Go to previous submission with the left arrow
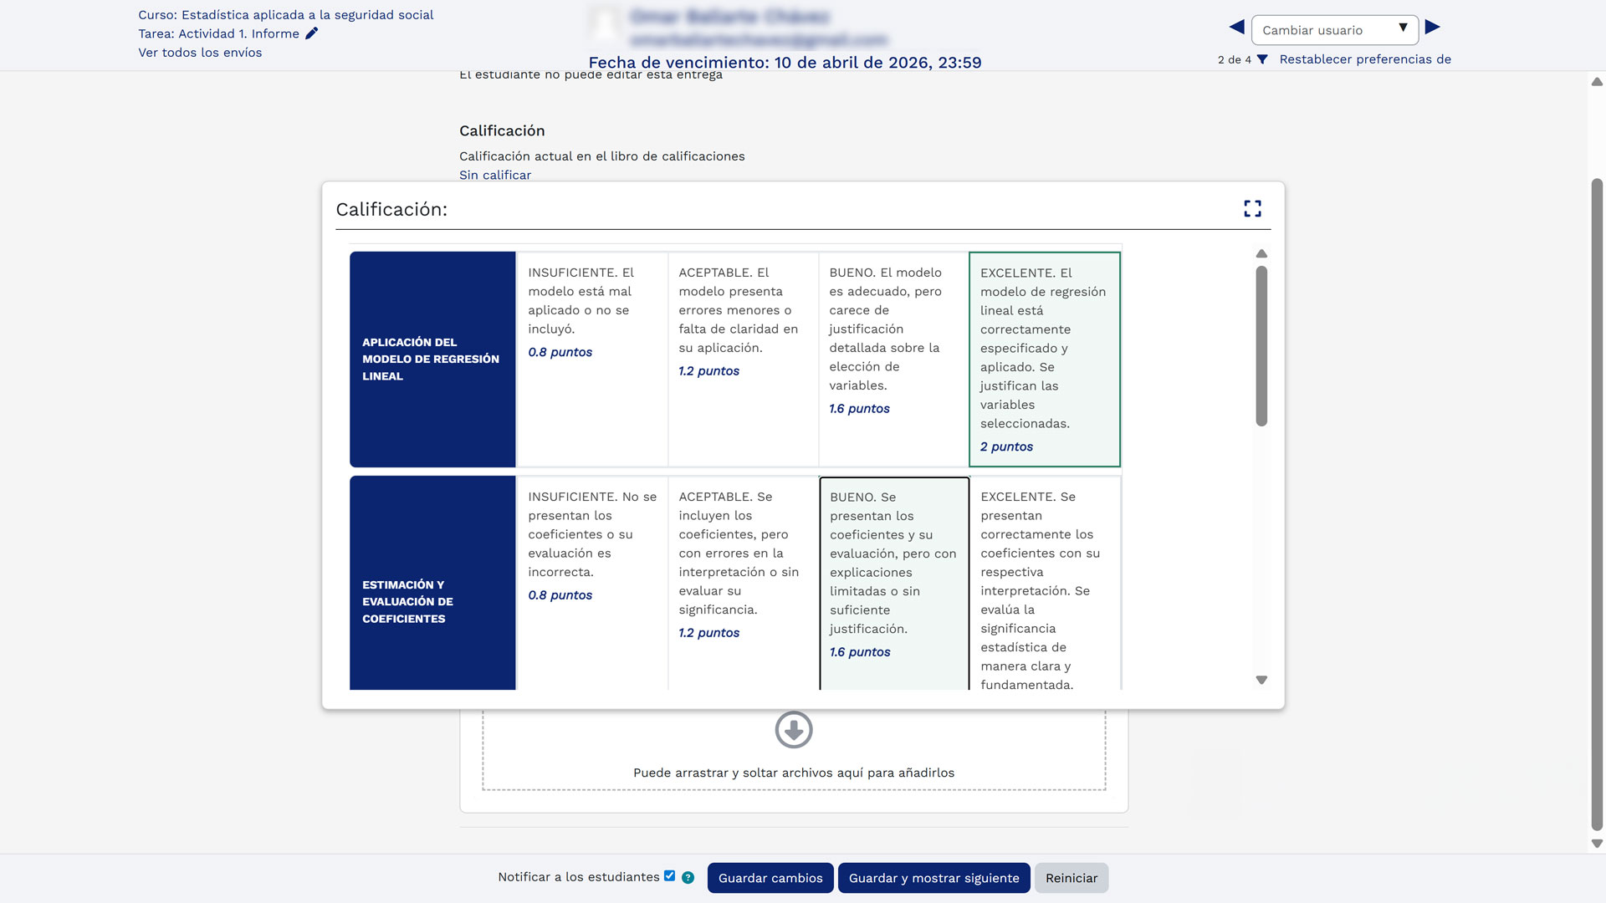The width and height of the screenshot is (1606, 903). 1235,27
